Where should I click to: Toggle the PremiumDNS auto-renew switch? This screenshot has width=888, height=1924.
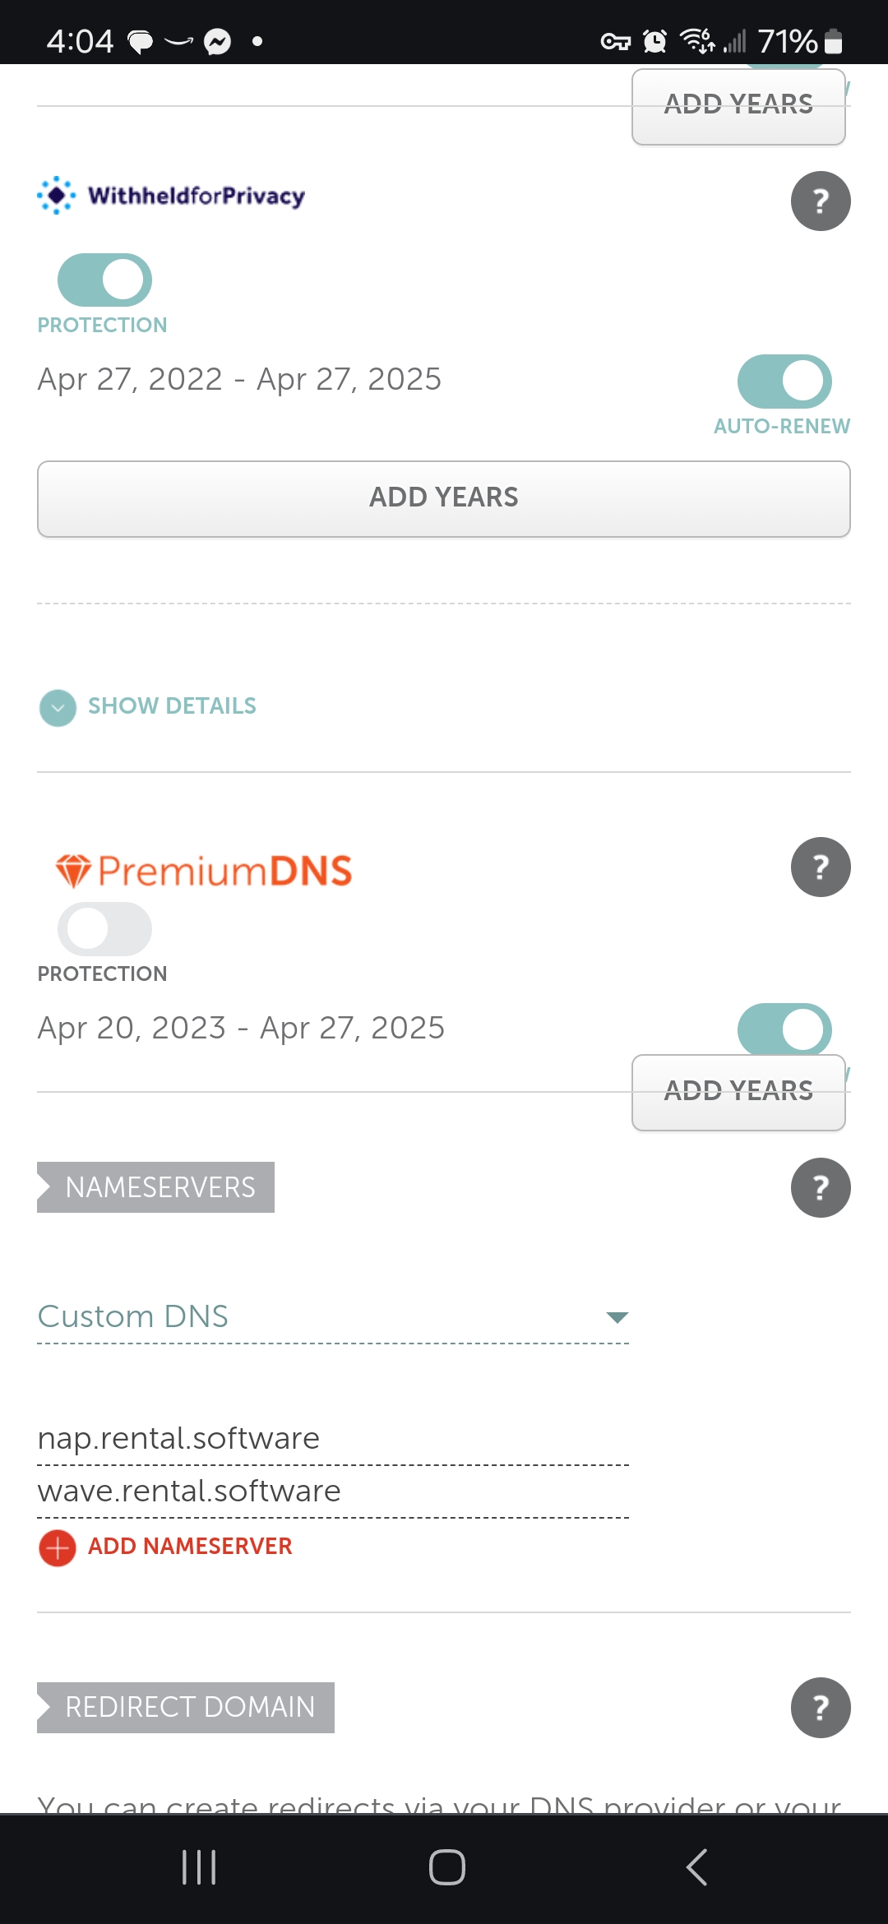pyautogui.click(x=784, y=1028)
